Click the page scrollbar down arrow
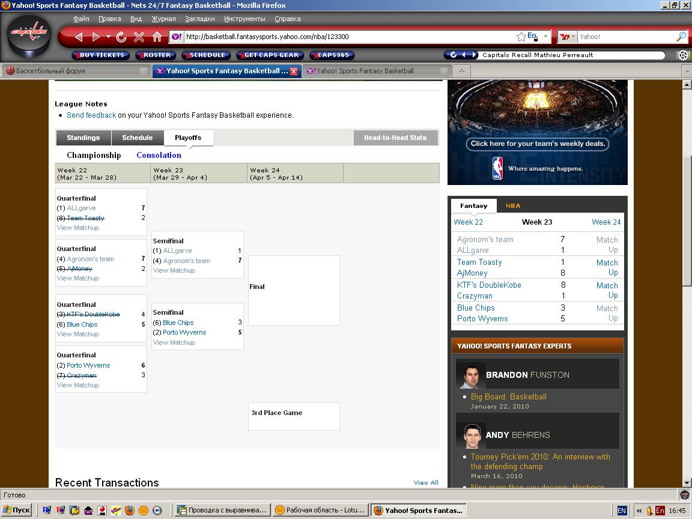 point(687,482)
